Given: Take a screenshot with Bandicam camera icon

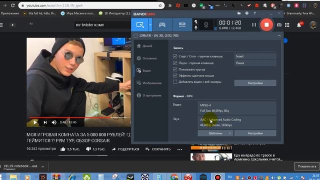Looking at the screenshot, I should click(279, 25).
